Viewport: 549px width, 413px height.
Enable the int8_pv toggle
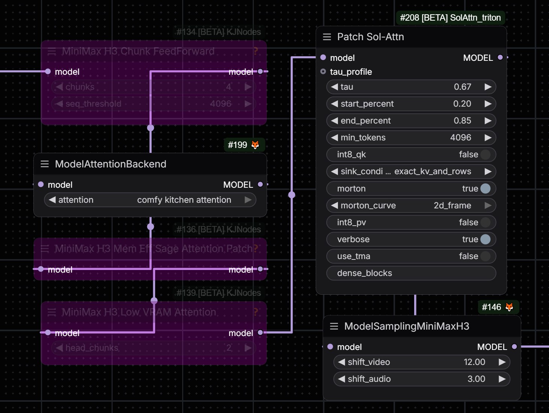(x=486, y=222)
